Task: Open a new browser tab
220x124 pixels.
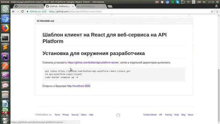Action: [110, 7]
